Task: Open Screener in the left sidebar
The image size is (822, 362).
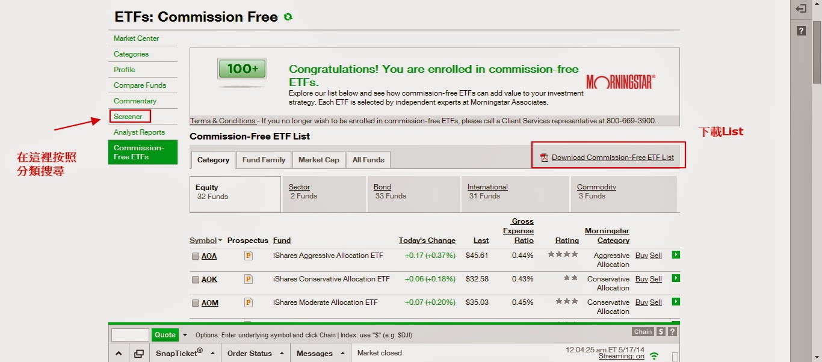Action: [x=128, y=117]
